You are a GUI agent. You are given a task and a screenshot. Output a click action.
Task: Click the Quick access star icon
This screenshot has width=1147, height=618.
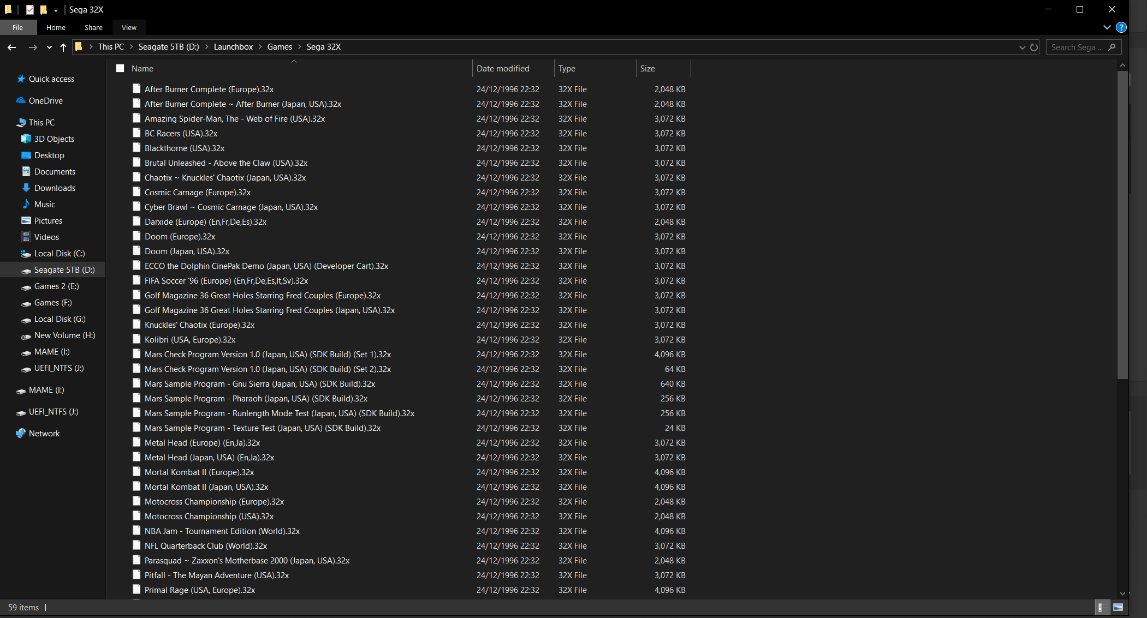(21, 79)
